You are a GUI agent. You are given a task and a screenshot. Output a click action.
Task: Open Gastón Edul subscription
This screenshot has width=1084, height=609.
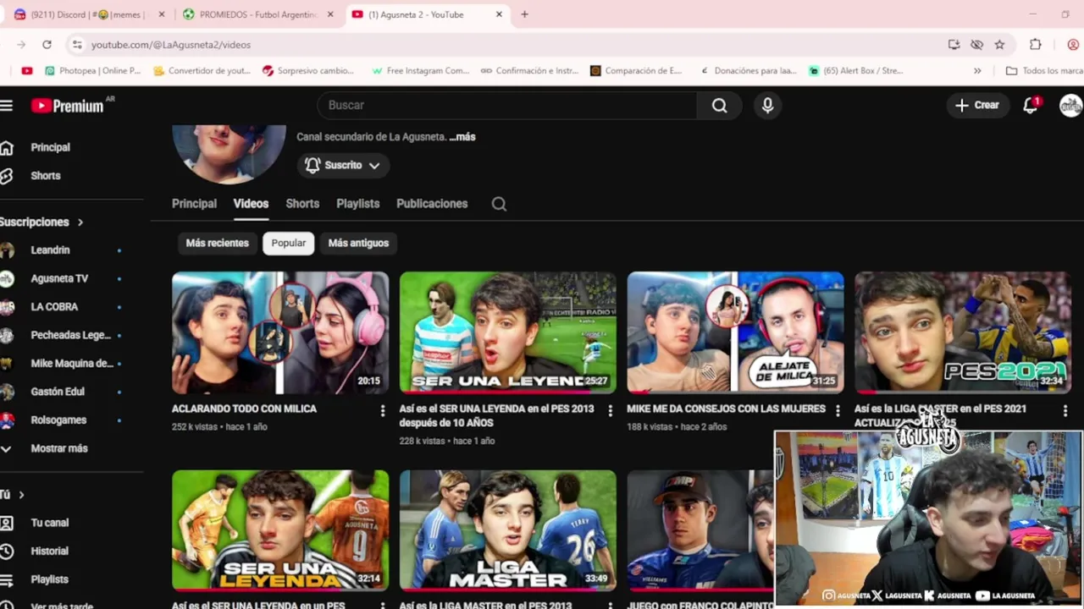pos(58,392)
